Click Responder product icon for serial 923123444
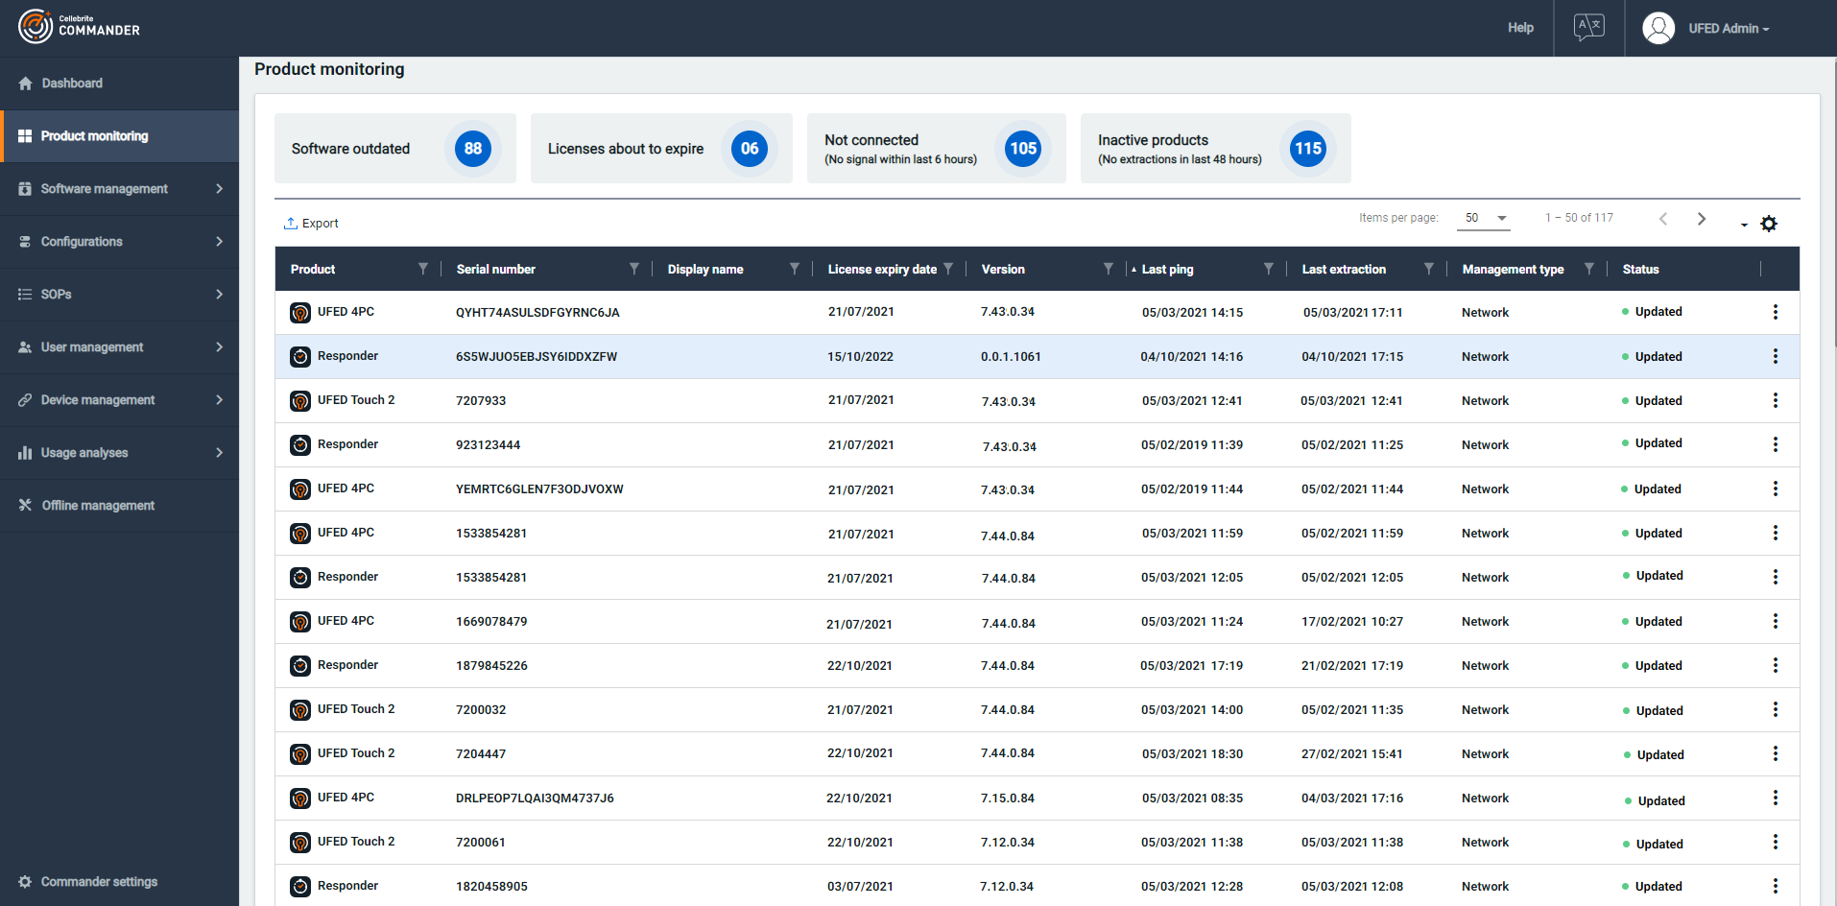Viewport: 1837px width, 906px height. coord(300,445)
